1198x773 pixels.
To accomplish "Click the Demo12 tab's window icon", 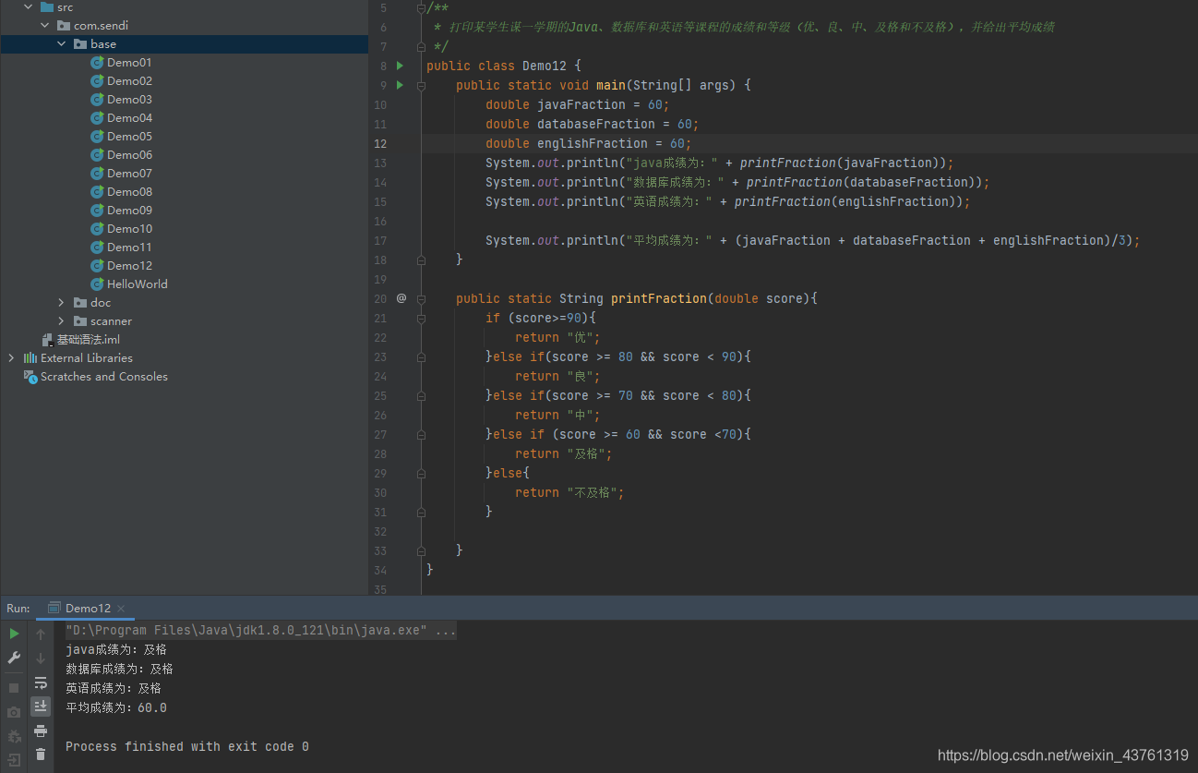I will [x=54, y=608].
